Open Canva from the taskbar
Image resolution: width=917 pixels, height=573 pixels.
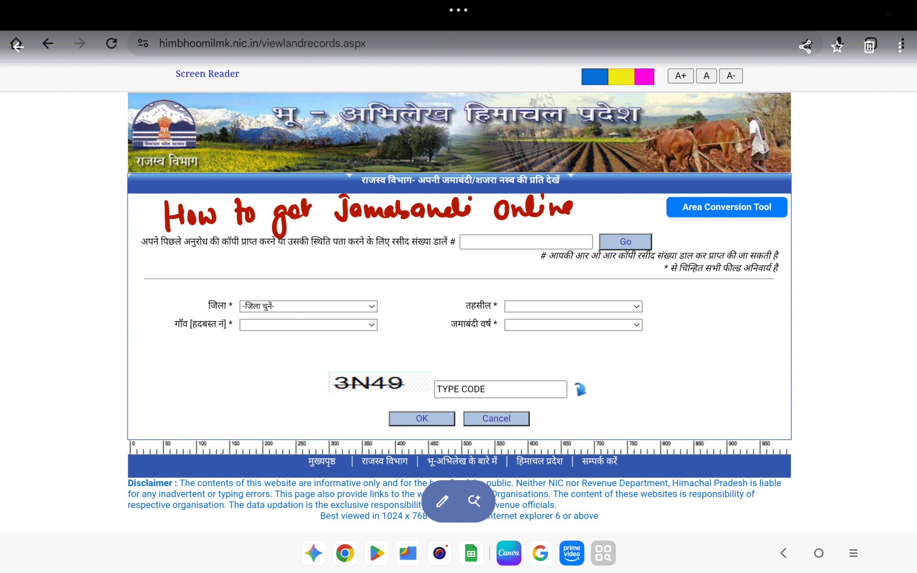click(x=509, y=553)
